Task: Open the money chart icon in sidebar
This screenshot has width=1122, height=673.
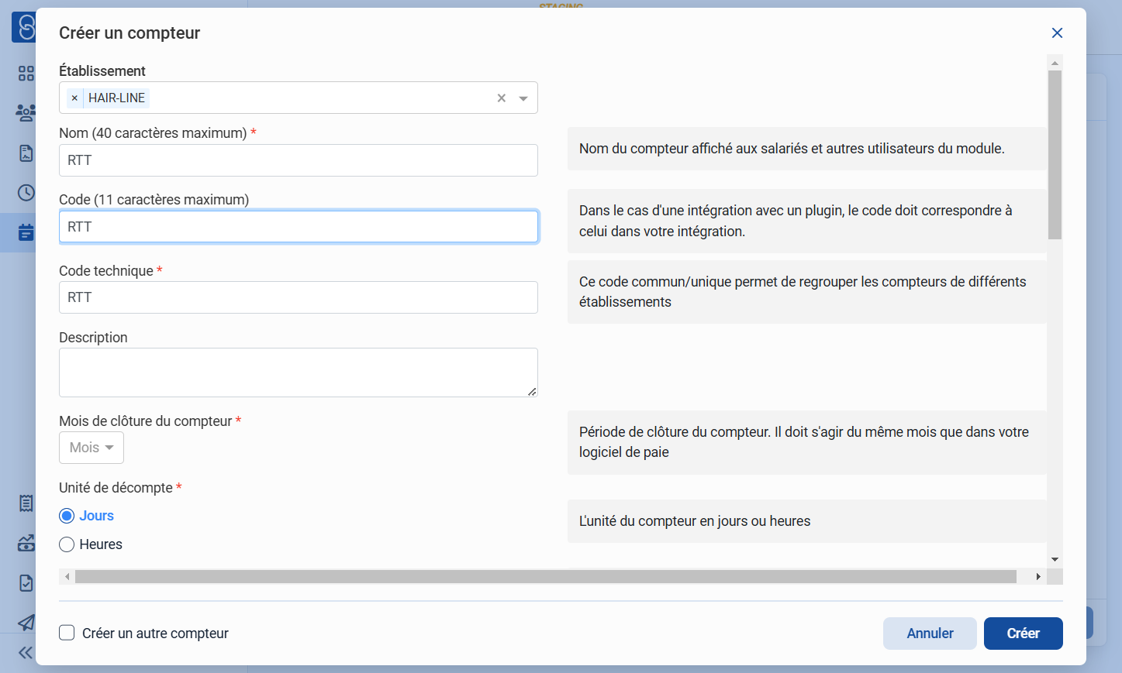Action: [x=26, y=543]
